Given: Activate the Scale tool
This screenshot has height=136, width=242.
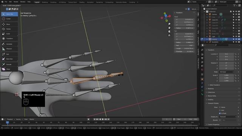Looking at the screenshot, I should (9, 34).
